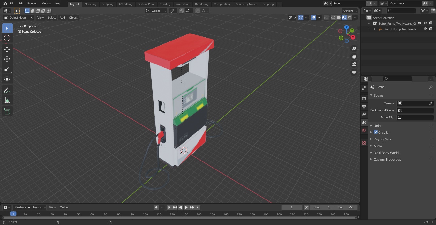Select the Annotate tool

click(7, 90)
